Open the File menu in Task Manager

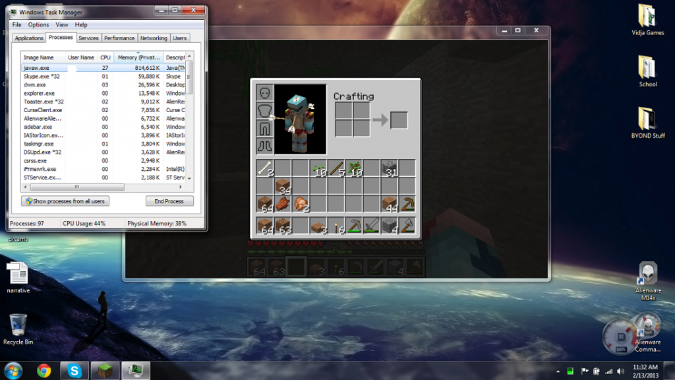point(16,24)
